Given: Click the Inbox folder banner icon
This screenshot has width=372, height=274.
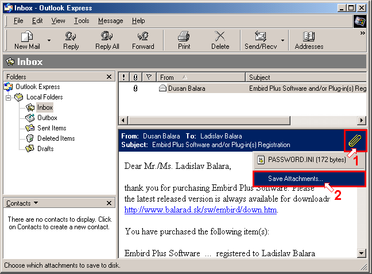Looking at the screenshot, I should pos(10,61).
